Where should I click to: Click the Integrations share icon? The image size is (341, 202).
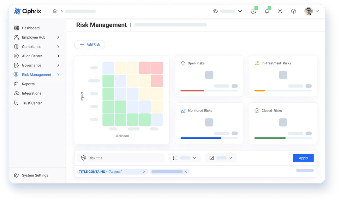pyautogui.click(x=16, y=93)
